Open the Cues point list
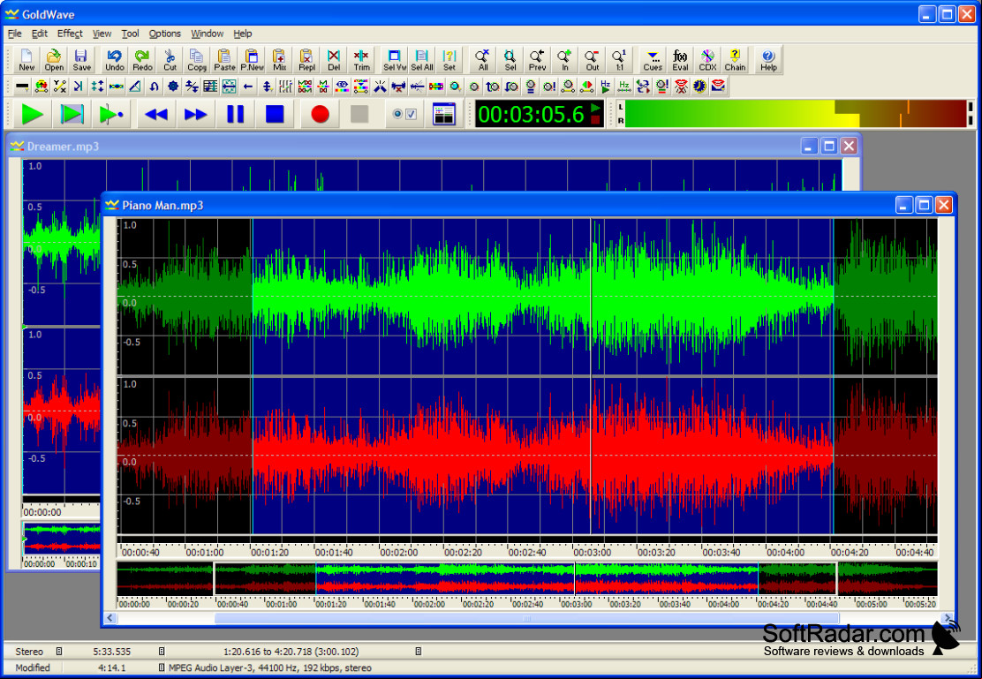This screenshot has width=982, height=679. click(653, 59)
